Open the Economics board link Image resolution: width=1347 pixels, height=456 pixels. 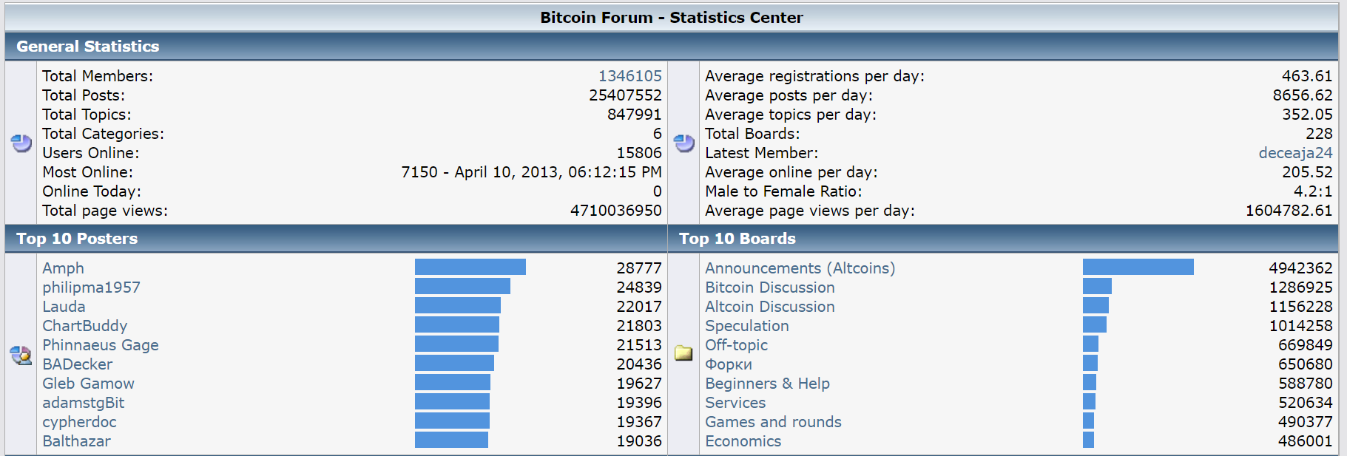(x=743, y=441)
